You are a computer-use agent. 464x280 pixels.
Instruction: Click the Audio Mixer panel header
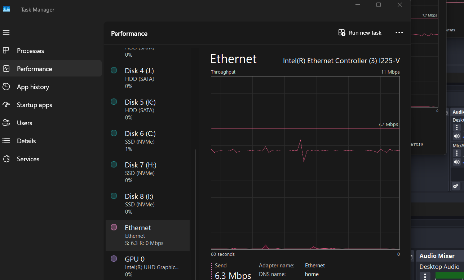(x=440, y=256)
